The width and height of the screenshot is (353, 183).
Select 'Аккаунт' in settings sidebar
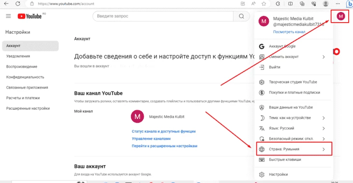point(30,46)
